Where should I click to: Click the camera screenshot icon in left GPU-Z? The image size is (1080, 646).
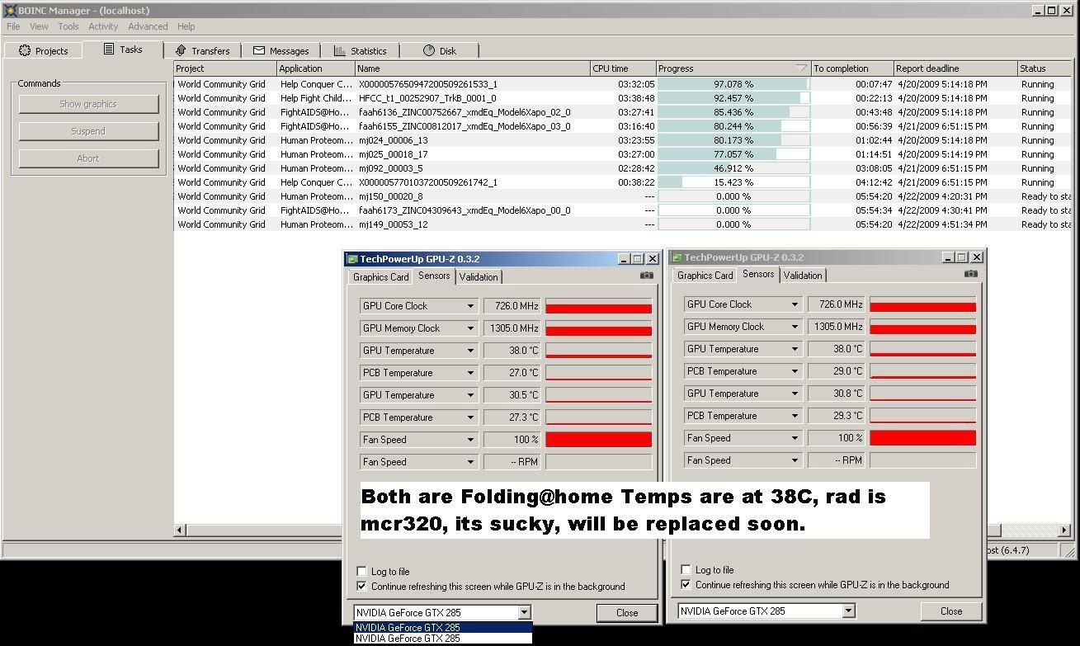pos(646,276)
